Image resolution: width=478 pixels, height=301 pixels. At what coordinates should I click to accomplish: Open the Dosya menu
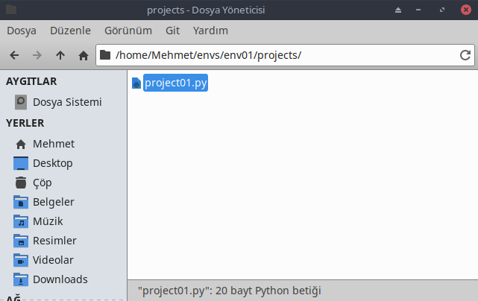(x=22, y=31)
